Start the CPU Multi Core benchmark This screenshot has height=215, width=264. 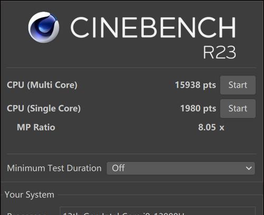click(x=238, y=85)
